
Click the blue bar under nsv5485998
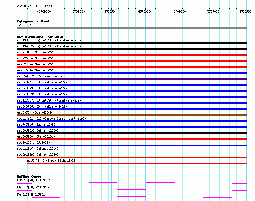tap(132, 91)
